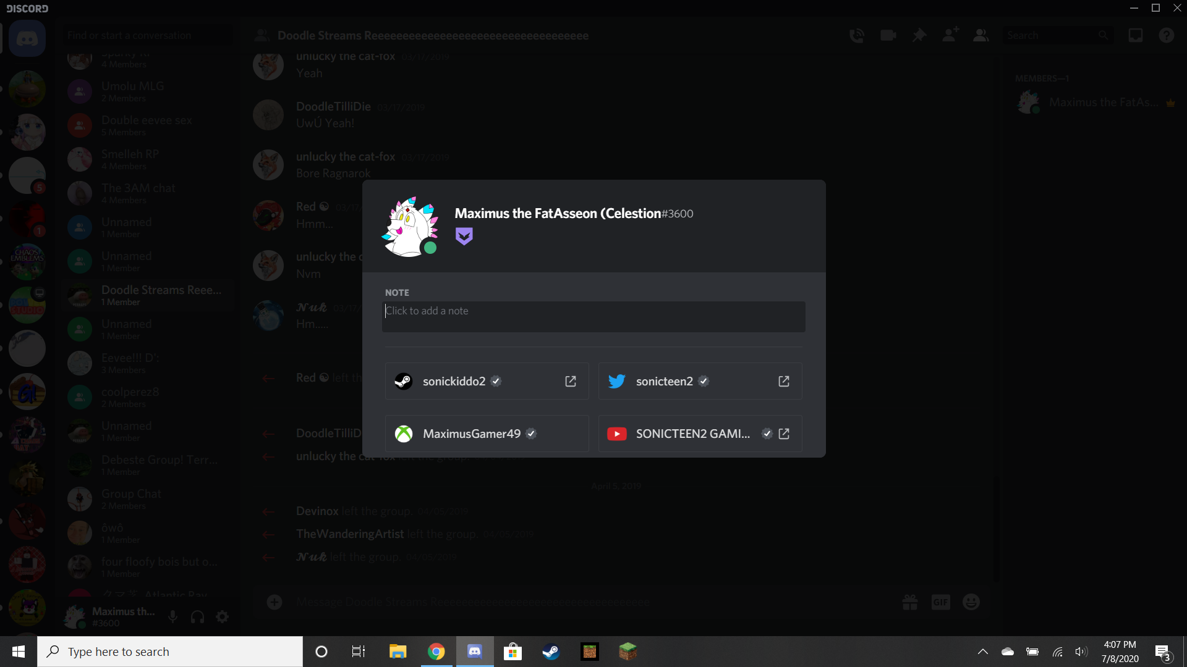Open Microsoft Store from taskbar
Screen dimensions: 1187x667
513,652
